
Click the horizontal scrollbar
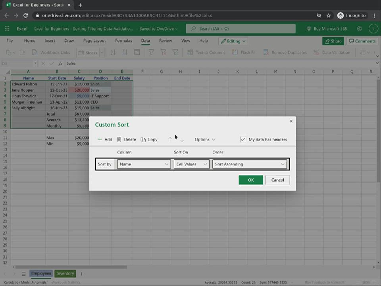pos(71,267)
